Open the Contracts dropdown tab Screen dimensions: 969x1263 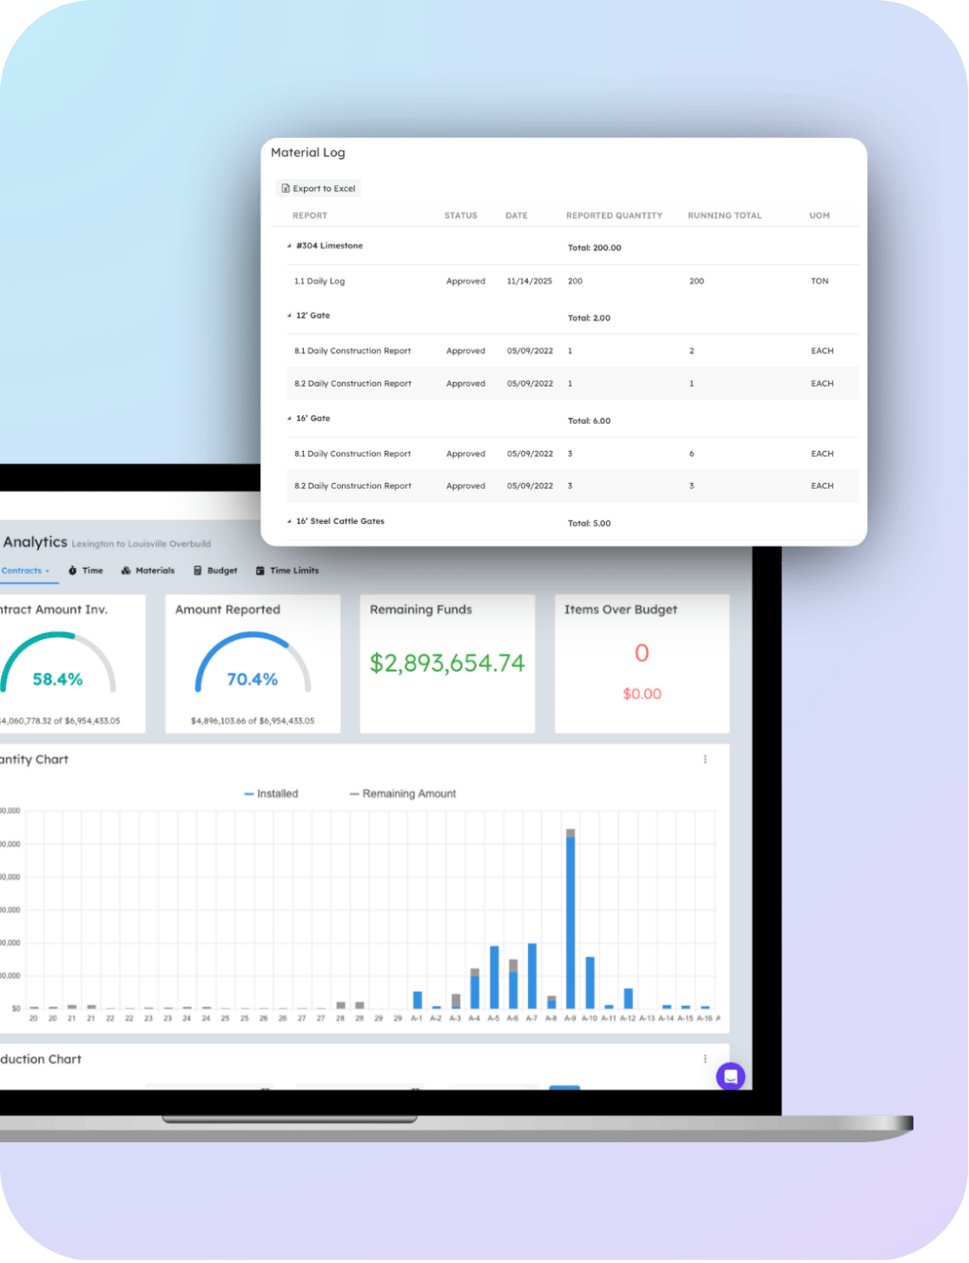coord(24,571)
